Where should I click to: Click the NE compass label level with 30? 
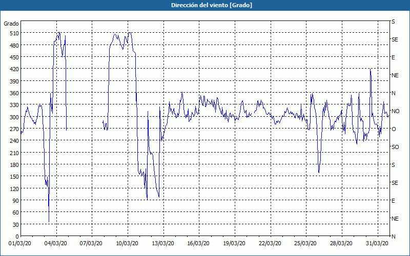[395, 219]
